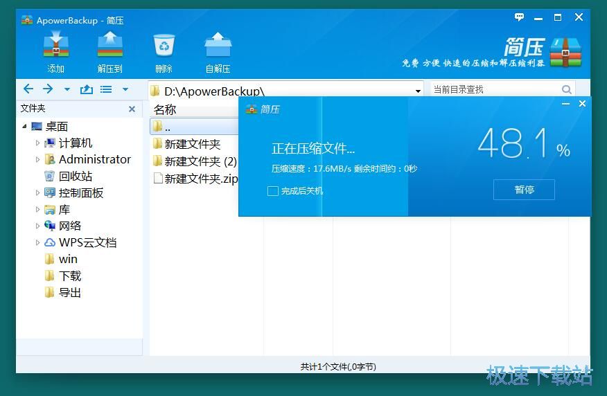Select WPS云文档 in folder tree

[87, 242]
